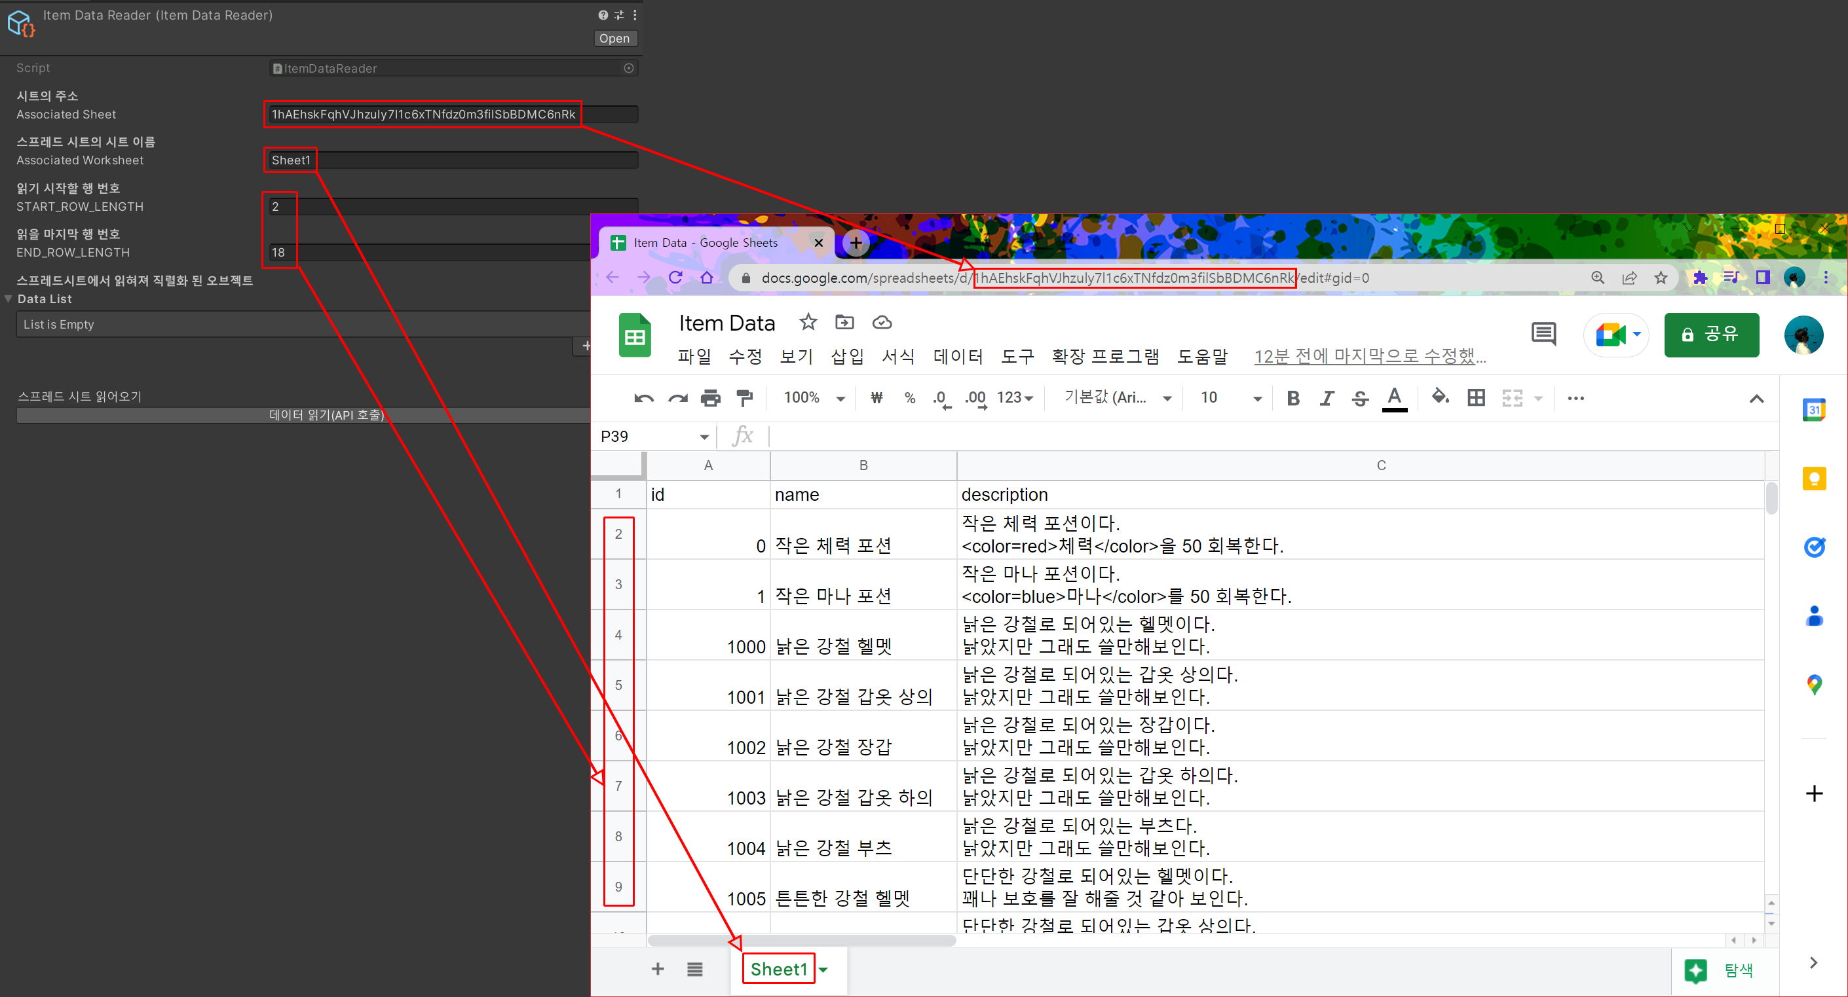Image resolution: width=1848 pixels, height=997 pixels.
Task: Open Google Keep side panel icon
Action: [1813, 478]
